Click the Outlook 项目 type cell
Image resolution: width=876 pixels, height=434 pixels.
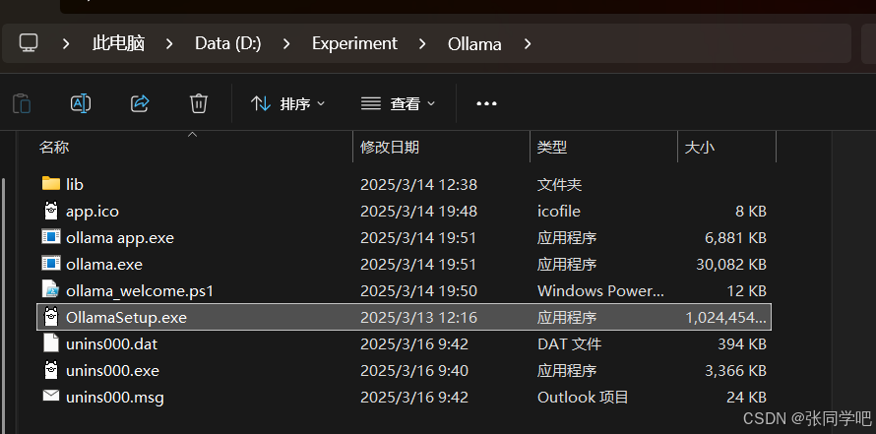click(x=583, y=398)
